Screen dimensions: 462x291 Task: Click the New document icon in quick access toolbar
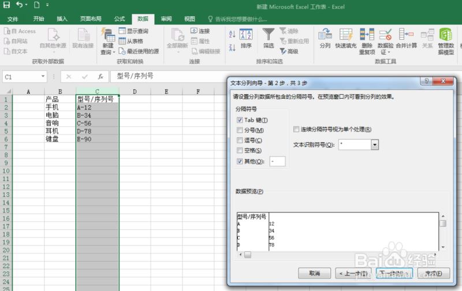point(36,5)
